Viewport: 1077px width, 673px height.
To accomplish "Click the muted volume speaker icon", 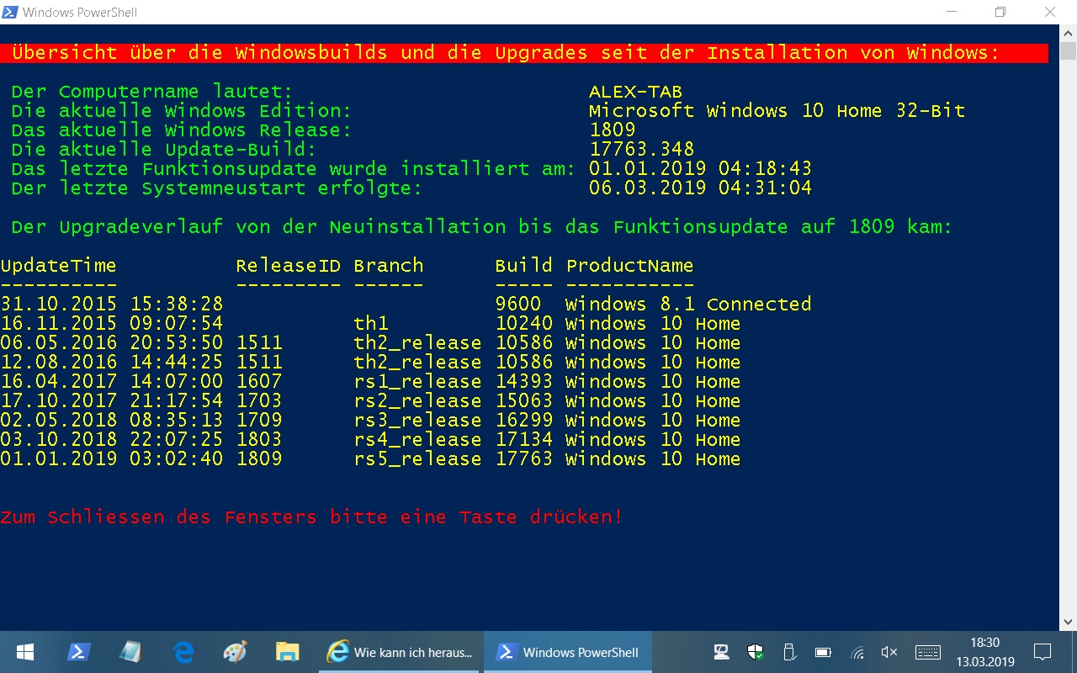I will point(889,652).
